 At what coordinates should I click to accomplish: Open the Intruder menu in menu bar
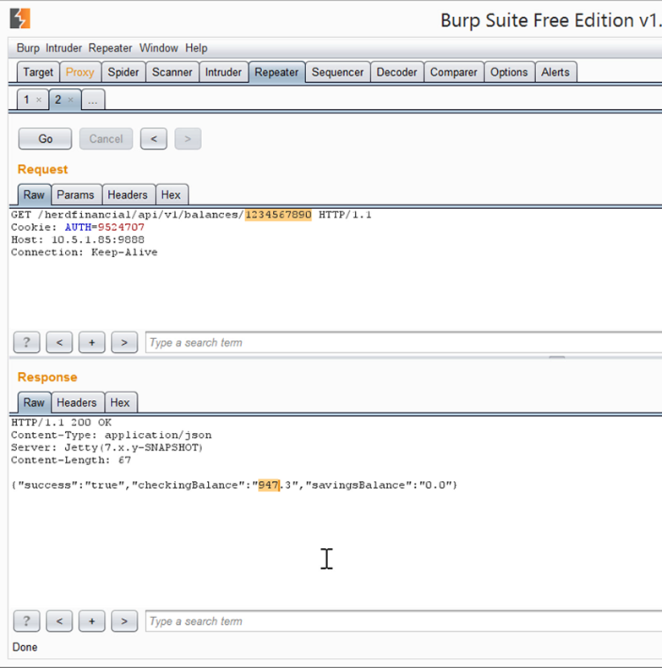click(63, 48)
